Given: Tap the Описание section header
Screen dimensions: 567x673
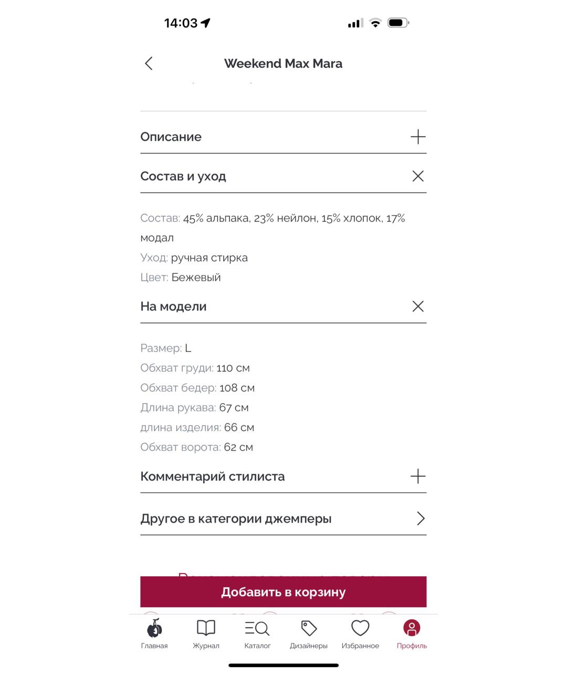Looking at the screenshot, I should pos(171,137).
